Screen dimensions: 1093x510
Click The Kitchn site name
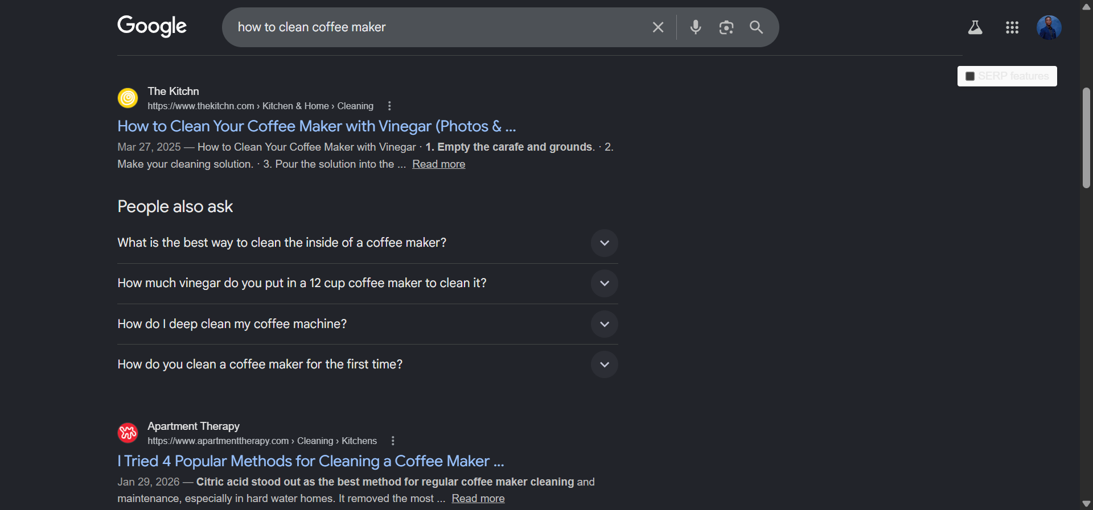[x=173, y=91]
